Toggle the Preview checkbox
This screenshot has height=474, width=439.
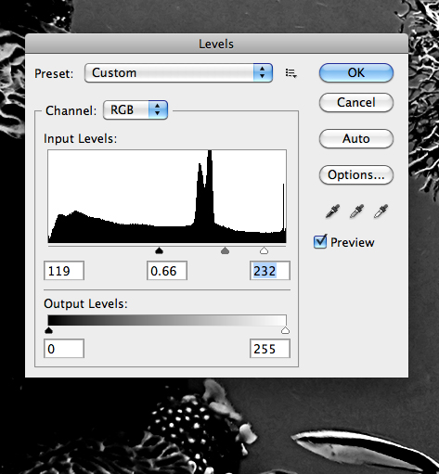click(320, 242)
